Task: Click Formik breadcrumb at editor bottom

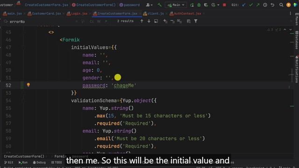Action: tap(60, 156)
